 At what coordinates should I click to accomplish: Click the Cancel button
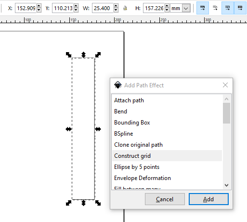[x=165, y=199]
